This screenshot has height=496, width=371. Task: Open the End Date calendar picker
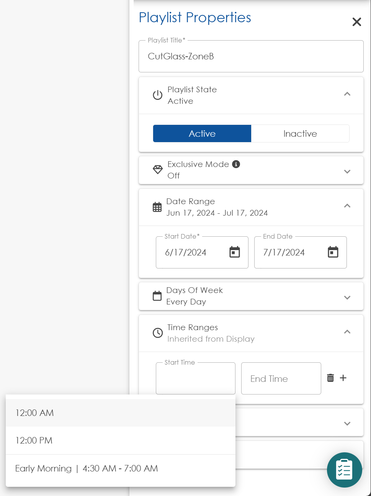pos(333,252)
